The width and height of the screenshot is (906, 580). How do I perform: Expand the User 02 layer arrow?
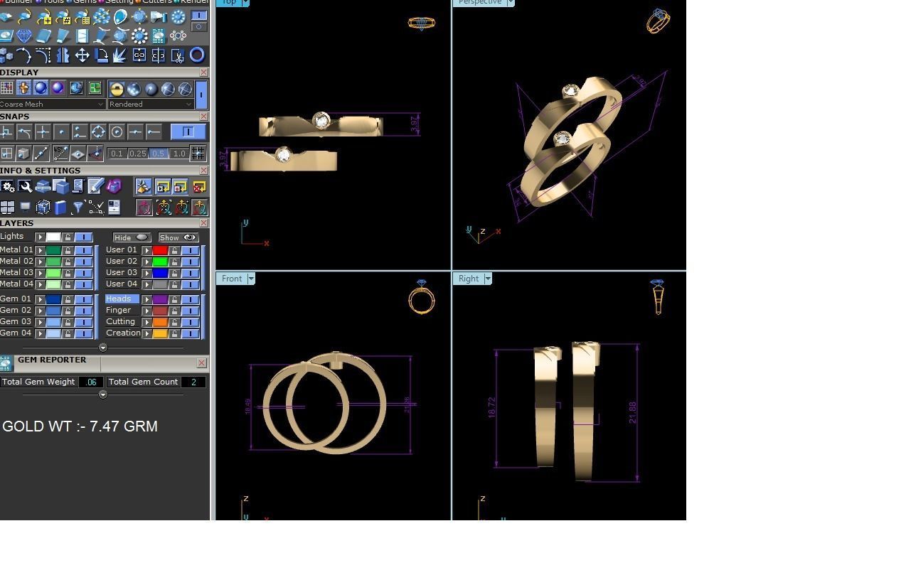click(x=146, y=262)
